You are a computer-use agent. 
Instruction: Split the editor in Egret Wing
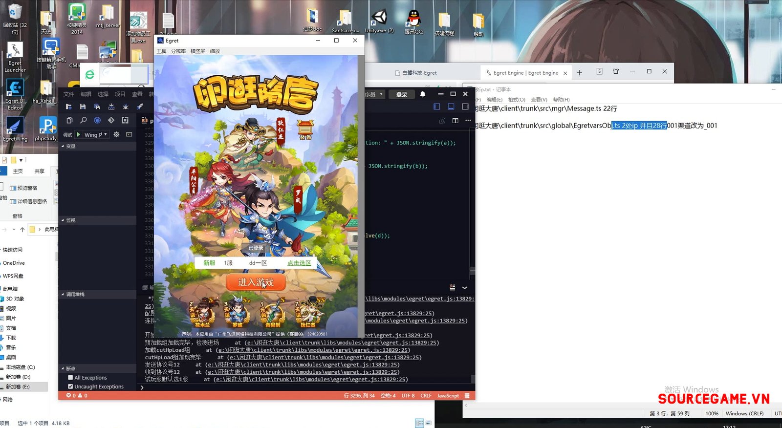point(455,121)
